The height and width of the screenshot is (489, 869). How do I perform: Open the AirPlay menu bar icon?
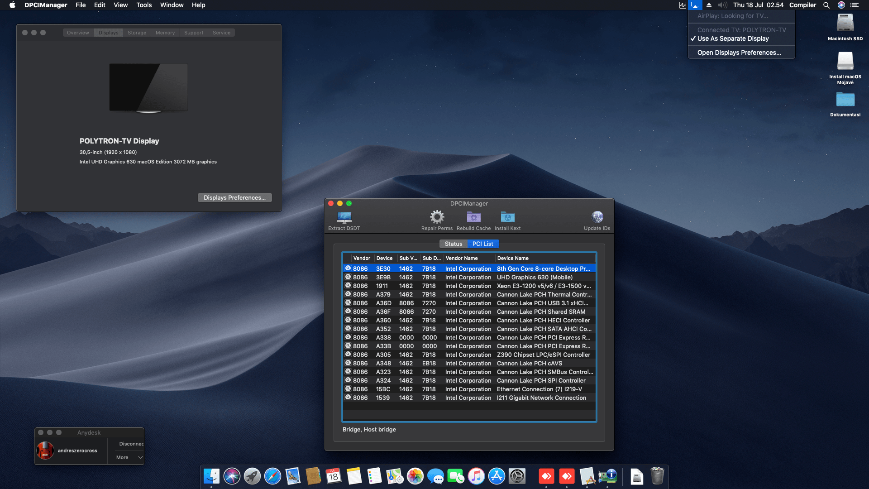tap(695, 5)
